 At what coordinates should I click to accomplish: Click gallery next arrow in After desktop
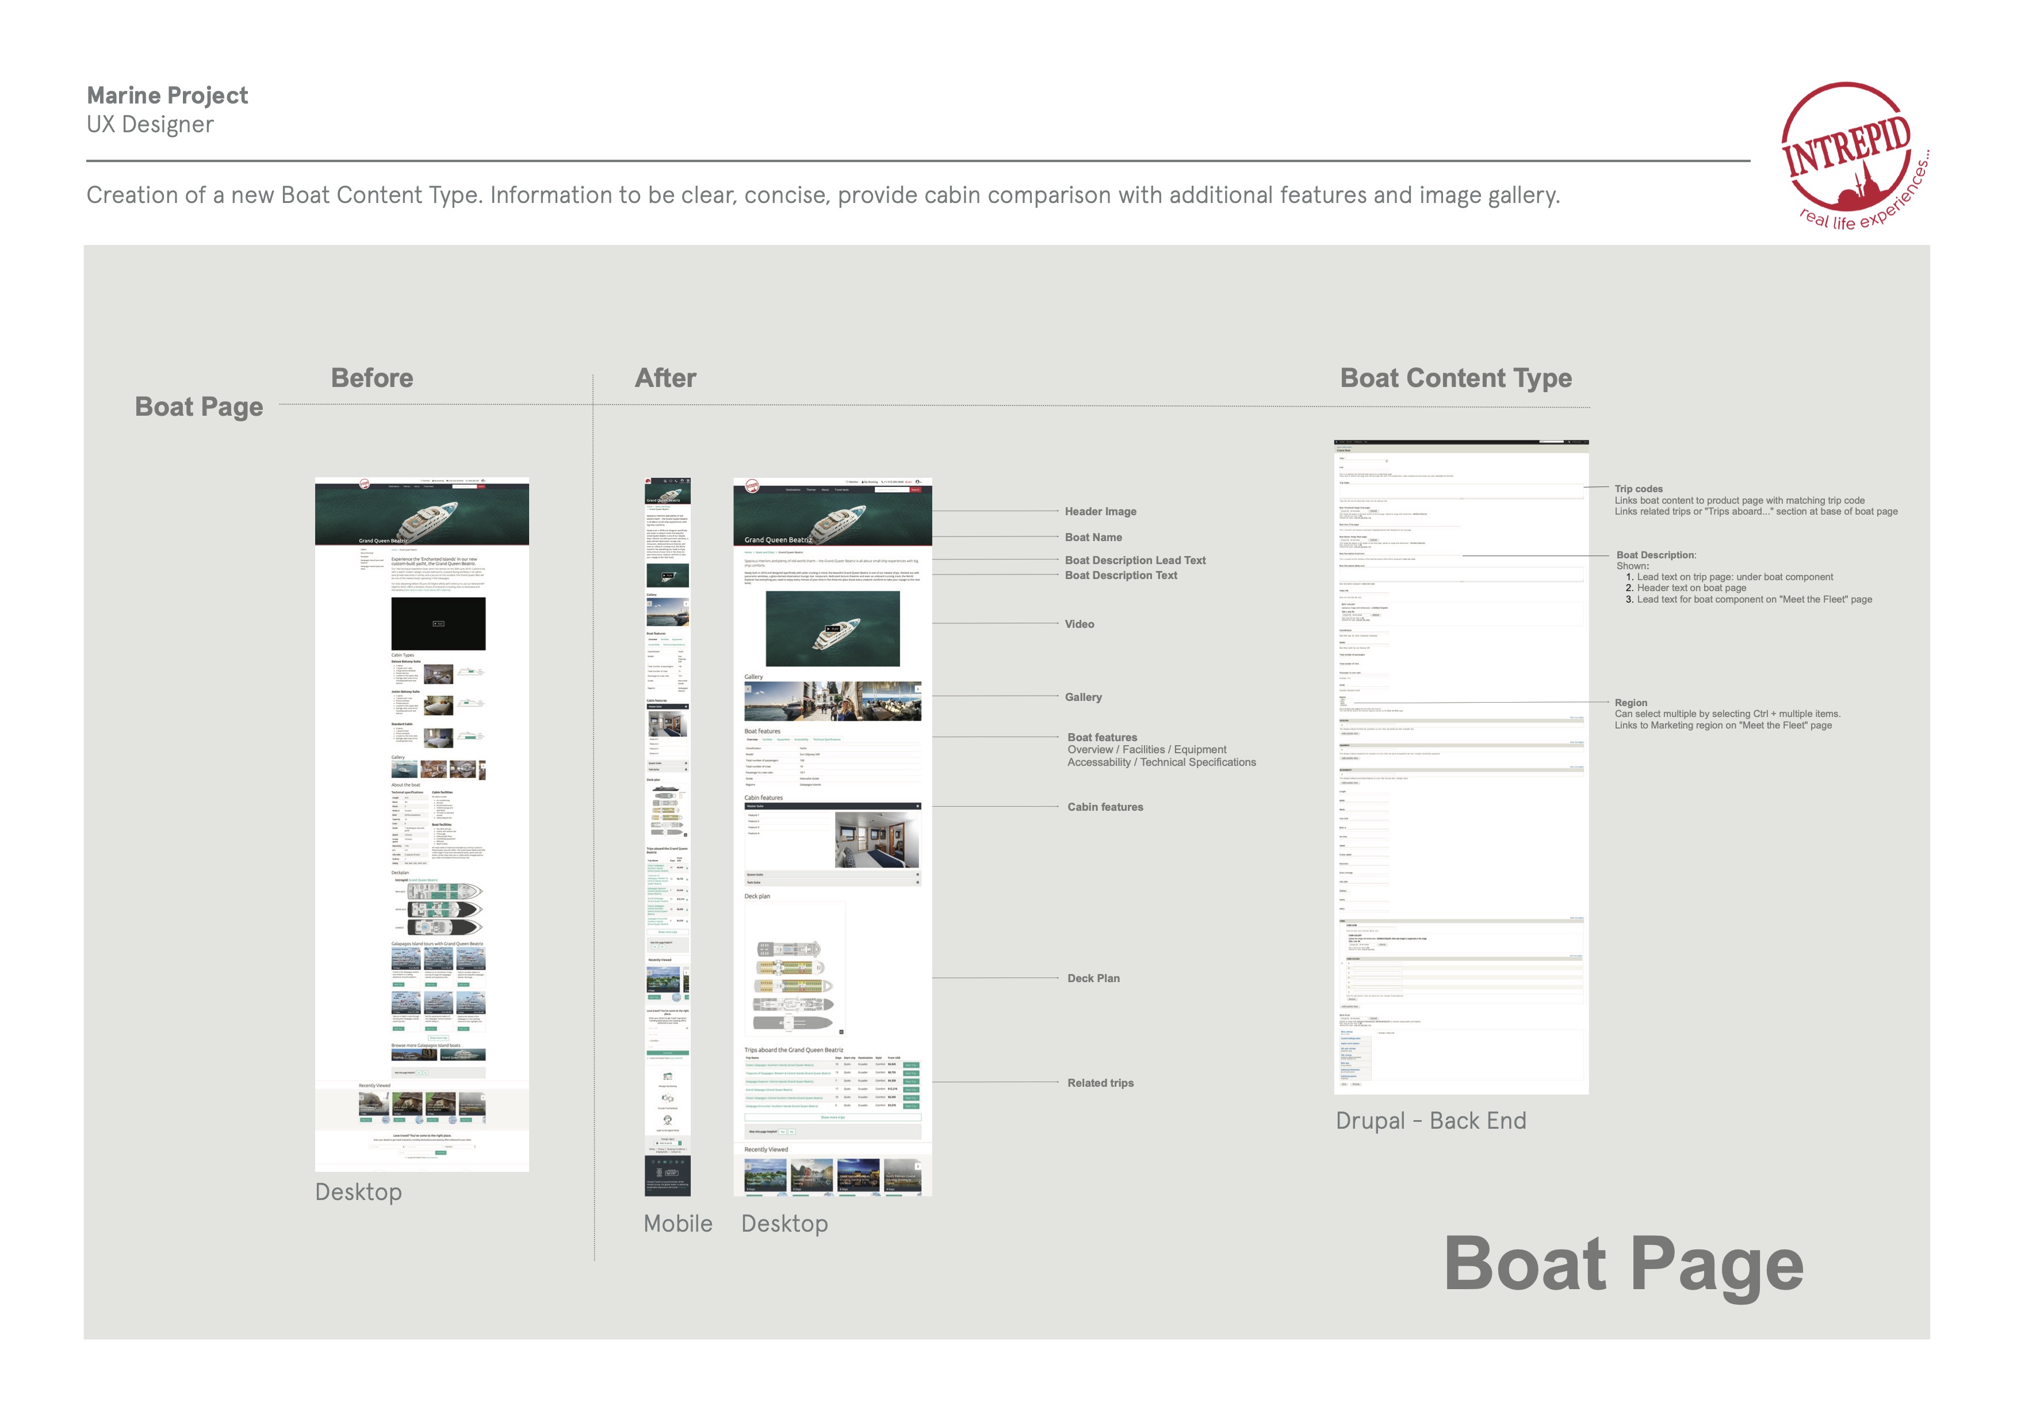coord(917,689)
